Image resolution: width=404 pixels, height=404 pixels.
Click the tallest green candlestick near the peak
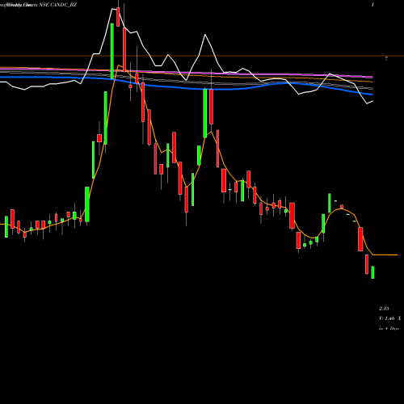(112, 51)
